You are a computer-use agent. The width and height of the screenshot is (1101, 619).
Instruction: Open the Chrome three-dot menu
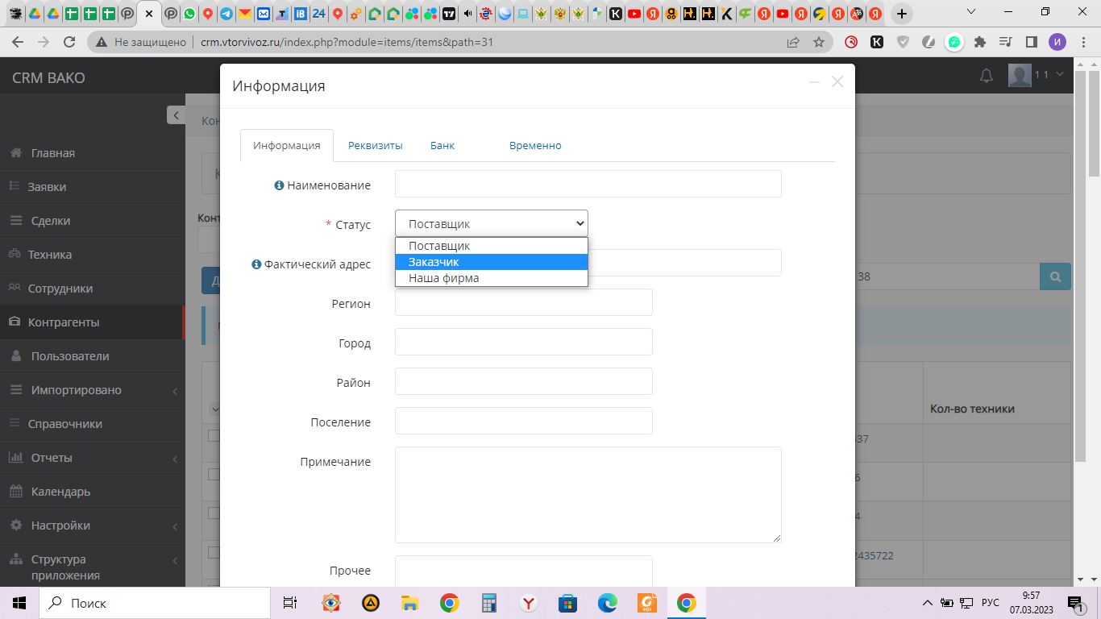(1082, 42)
